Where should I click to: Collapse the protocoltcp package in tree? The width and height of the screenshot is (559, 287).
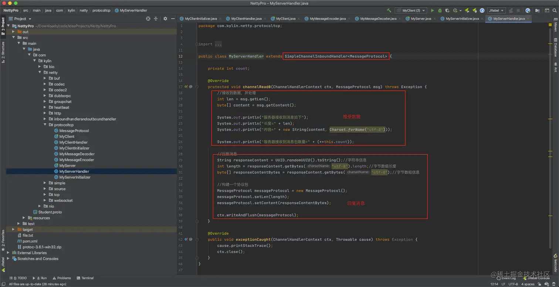point(45,125)
